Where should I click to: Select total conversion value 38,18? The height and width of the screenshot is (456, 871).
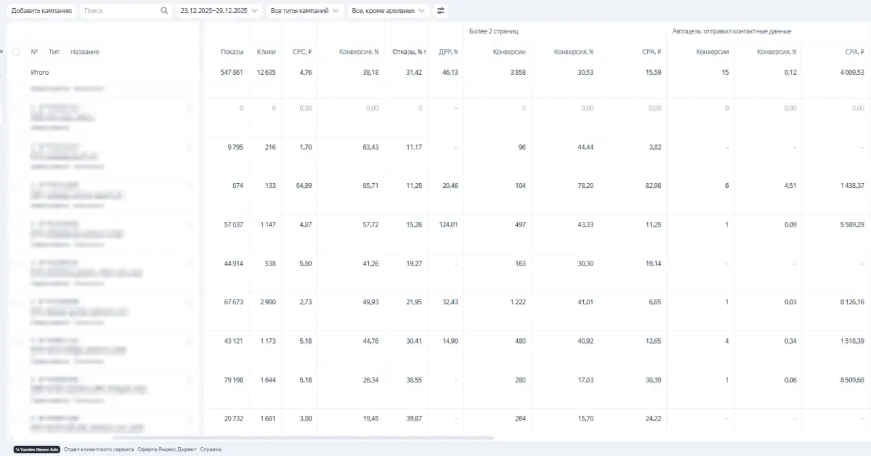coord(371,72)
